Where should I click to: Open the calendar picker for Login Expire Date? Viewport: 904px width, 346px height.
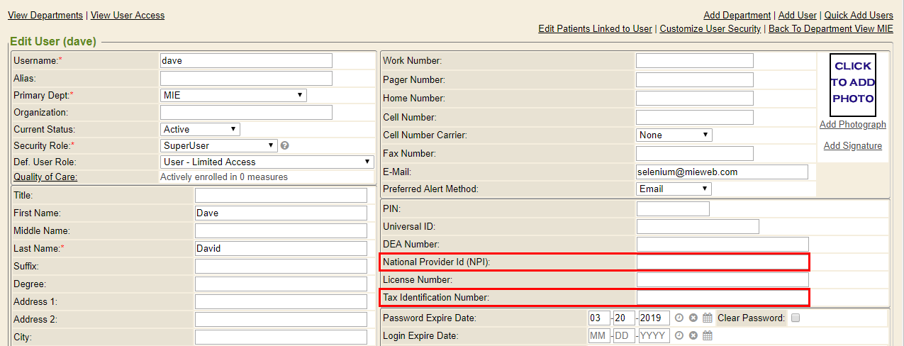click(707, 336)
